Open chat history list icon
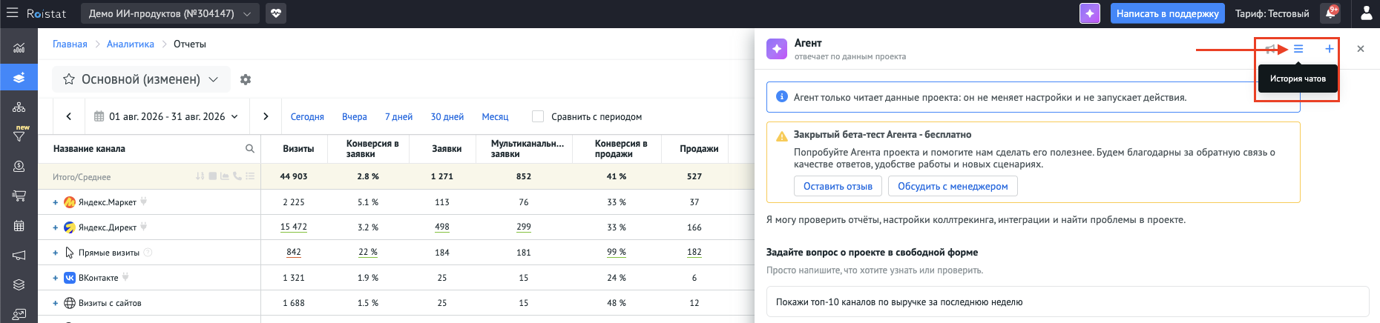The width and height of the screenshot is (1380, 323). click(1298, 49)
